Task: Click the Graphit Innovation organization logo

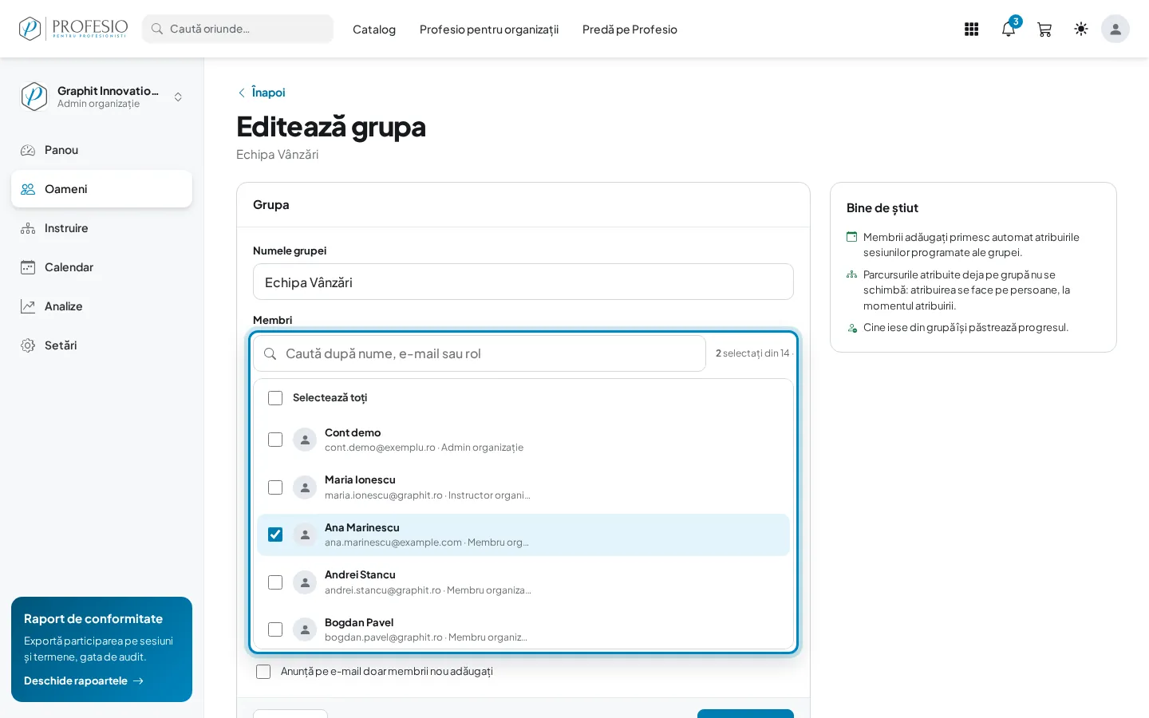Action: pyautogui.click(x=34, y=97)
